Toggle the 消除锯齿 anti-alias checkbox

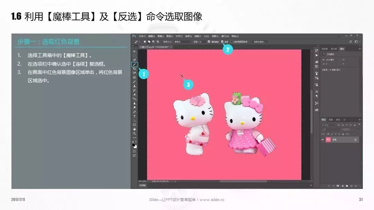[209, 41]
